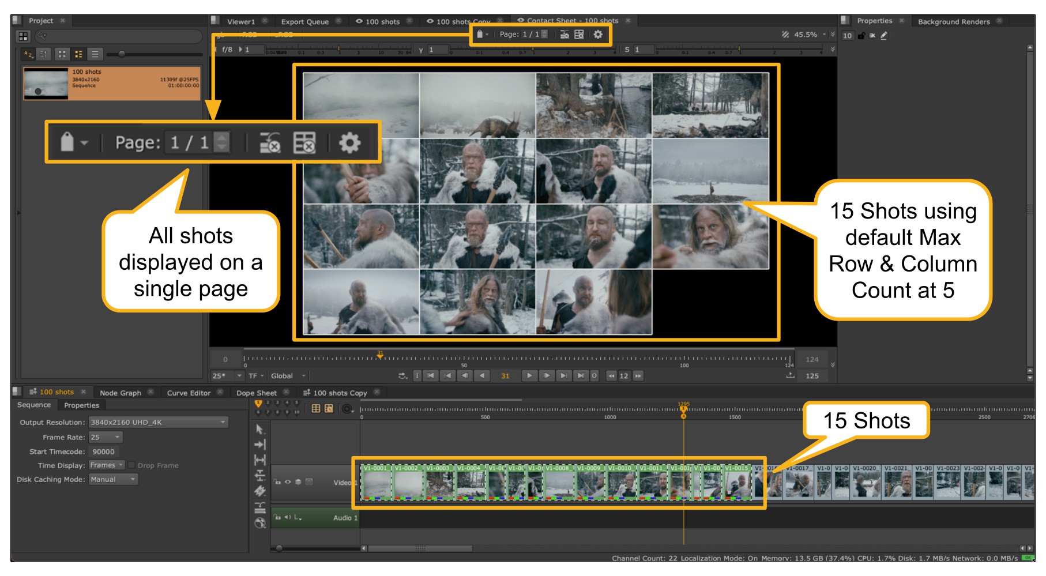Click the gold grid layout icon above the timeline tracks

[316, 409]
